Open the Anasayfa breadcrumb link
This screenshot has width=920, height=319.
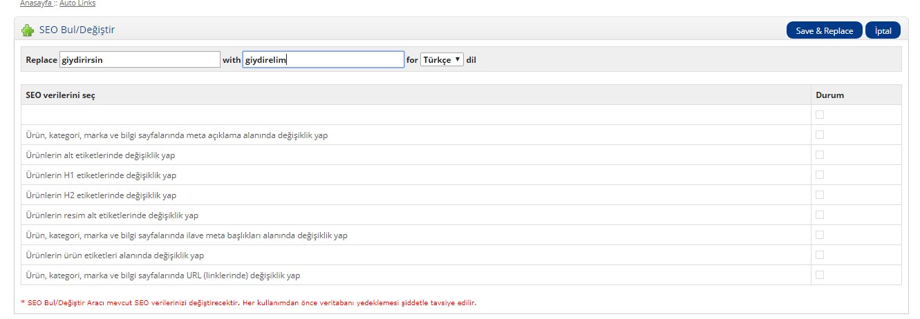[x=35, y=3]
